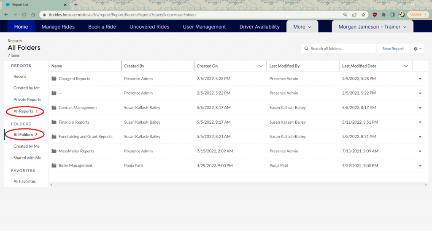Click the browser reload page icon
The height and width of the screenshot is (231, 432).
[x=24, y=14]
